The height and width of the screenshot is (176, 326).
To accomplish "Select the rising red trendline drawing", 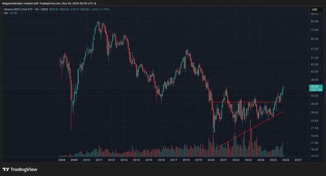I will click(x=249, y=130).
